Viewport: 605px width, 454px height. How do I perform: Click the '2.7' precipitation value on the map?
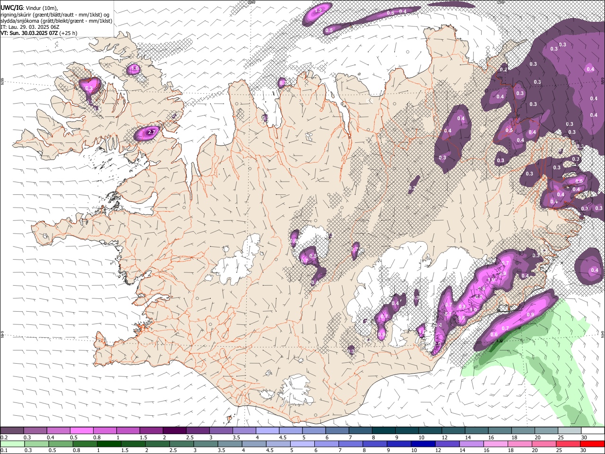point(151,132)
